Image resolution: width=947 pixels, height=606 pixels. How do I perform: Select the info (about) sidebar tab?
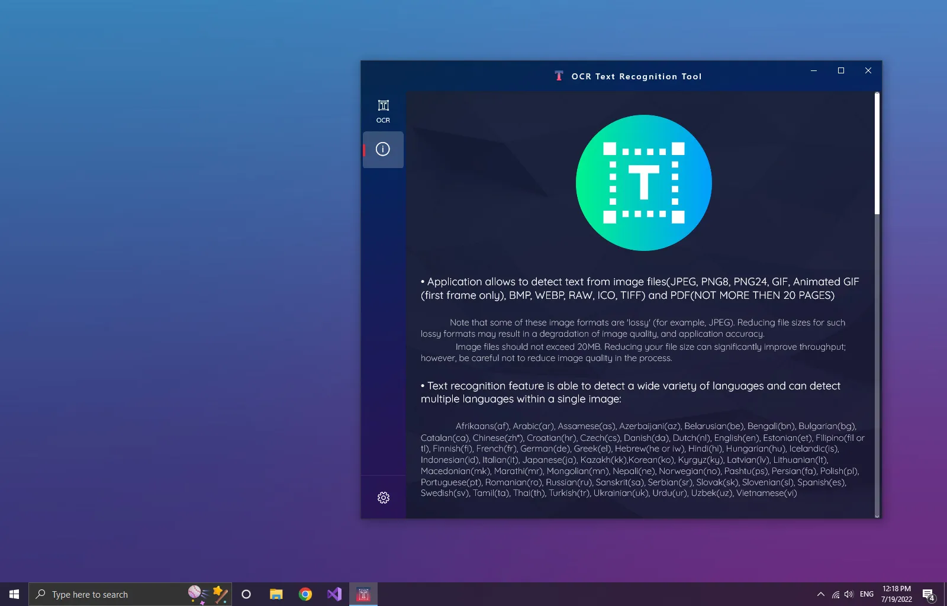click(383, 149)
